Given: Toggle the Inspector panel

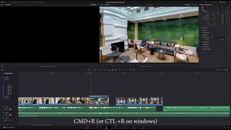Looking at the screenshot, I should (x=223, y=2).
